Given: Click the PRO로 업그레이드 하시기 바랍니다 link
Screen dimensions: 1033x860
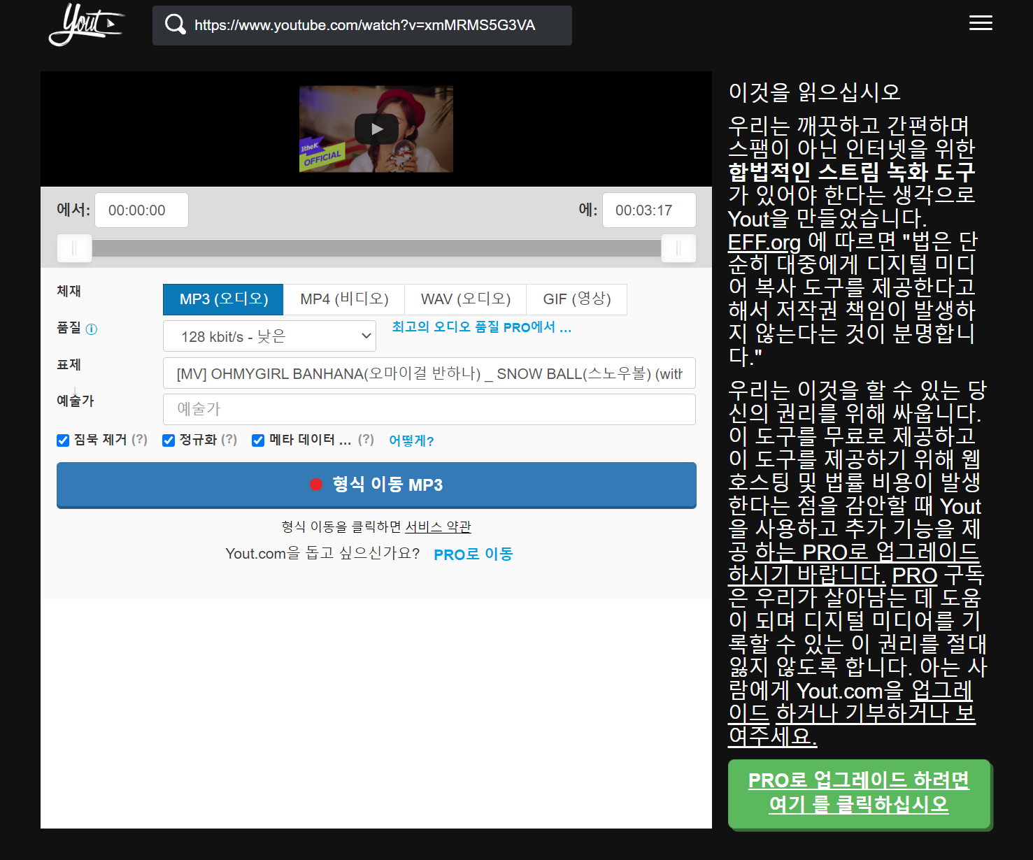Looking at the screenshot, I should (853, 564).
